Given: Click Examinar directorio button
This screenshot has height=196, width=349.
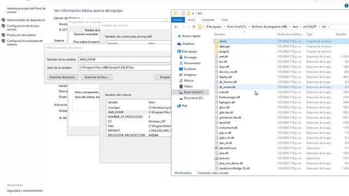Looking at the screenshot, I should point(63,77).
